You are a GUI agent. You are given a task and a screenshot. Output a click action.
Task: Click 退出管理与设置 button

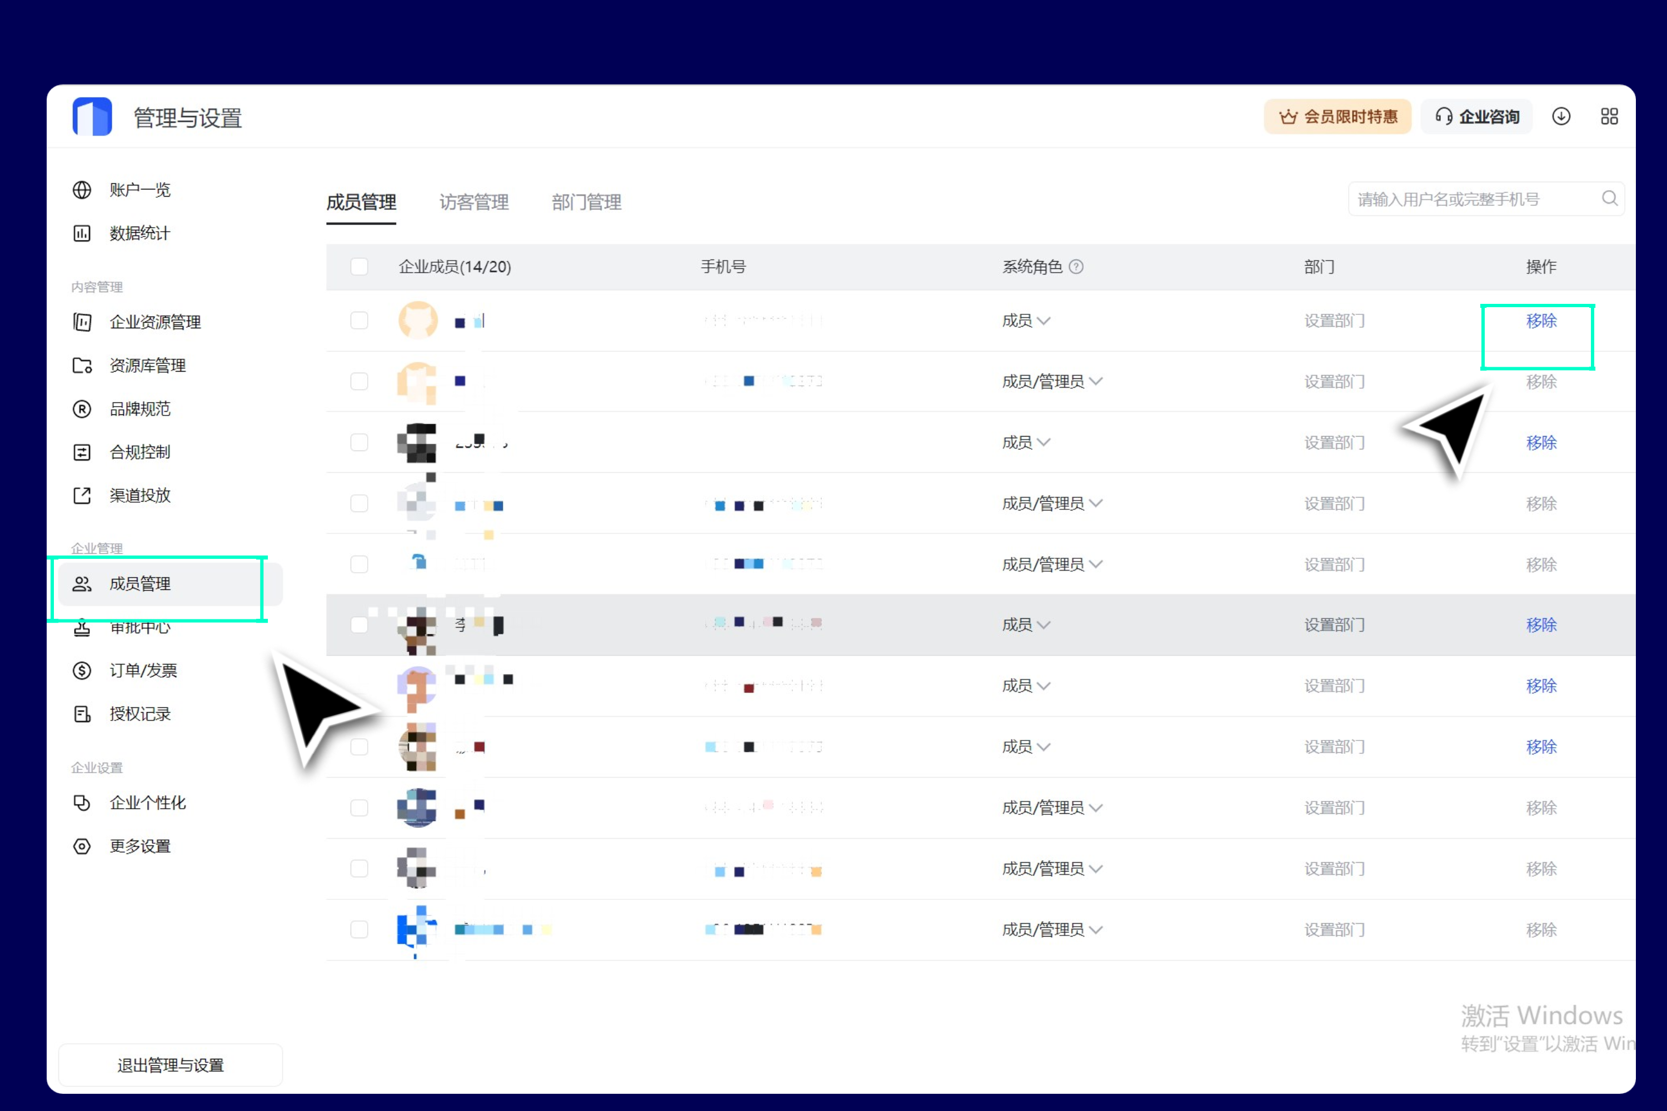[x=170, y=1065]
